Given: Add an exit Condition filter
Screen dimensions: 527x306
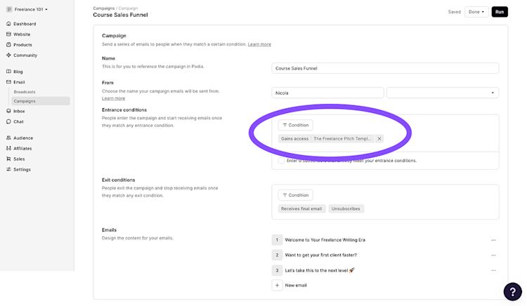Looking at the screenshot, I should tap(295, 195).
